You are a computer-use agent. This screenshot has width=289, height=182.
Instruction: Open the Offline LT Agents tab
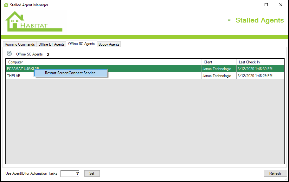click(x=51, y=44)
